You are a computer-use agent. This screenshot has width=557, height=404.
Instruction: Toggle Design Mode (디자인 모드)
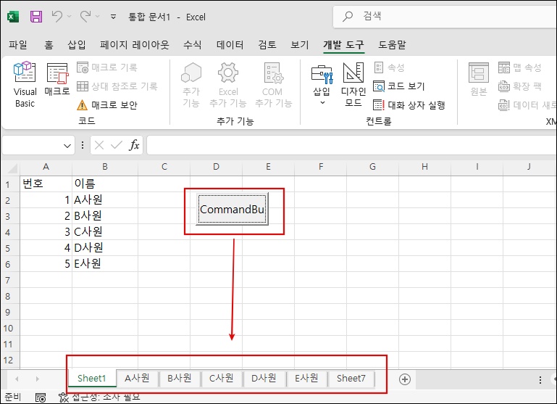(353, 85)
